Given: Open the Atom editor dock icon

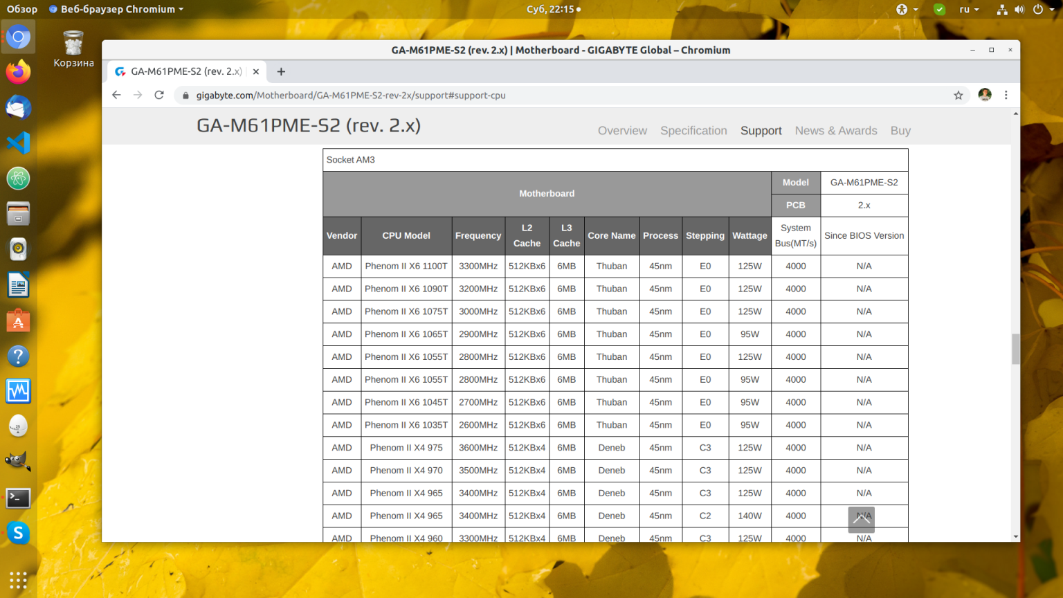Looking at the screenshot, I should click(19, 179).
